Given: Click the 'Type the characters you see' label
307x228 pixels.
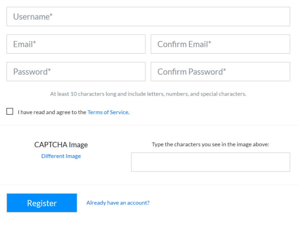Looking at the screenshot, I should [x=210, y=144].
